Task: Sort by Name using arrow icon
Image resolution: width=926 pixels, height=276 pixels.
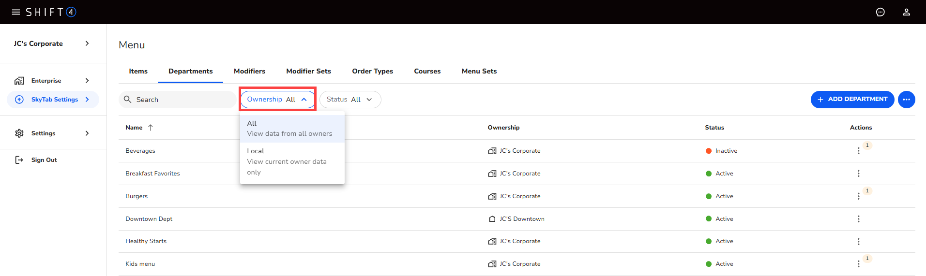Action: [151, 128]
